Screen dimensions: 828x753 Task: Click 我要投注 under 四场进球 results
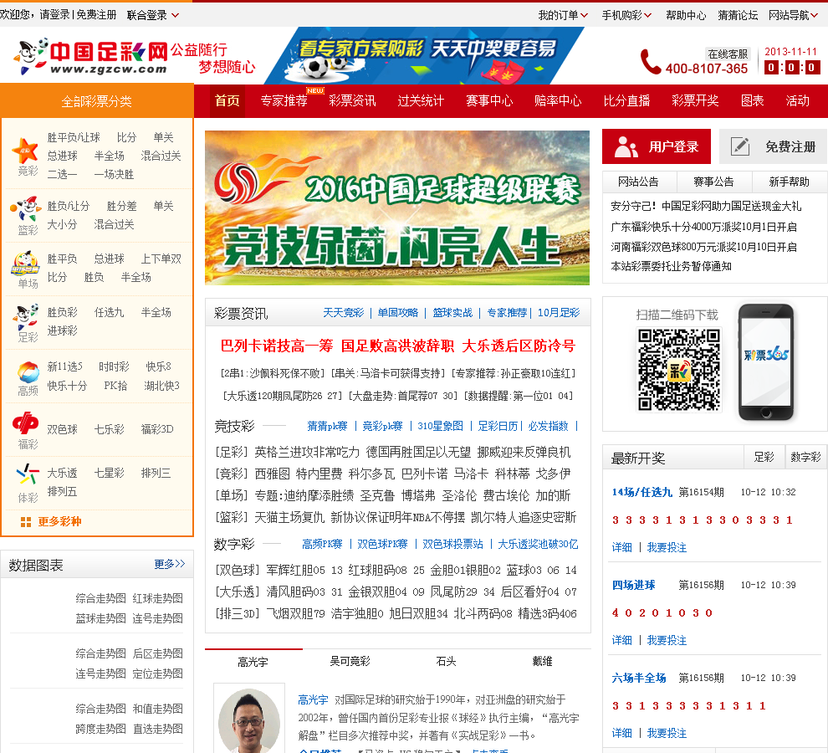[667, 640]
